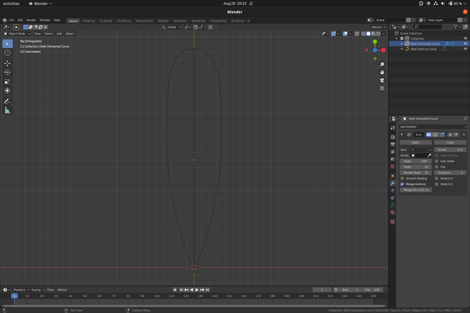This screenshot has width=470, height=313.
Task: Open the Render menu
Action: 31,20
